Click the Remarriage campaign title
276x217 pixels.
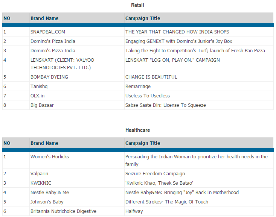(138, 86)
